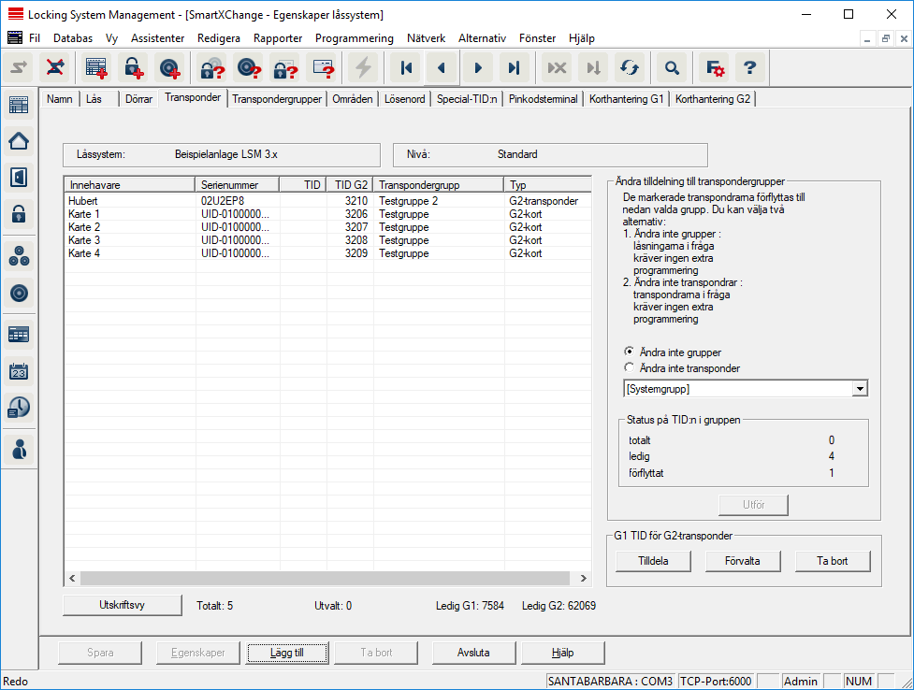
Task: Switch to the Lösenord tab
Action: pyautogui.click(x=404, y=99)
